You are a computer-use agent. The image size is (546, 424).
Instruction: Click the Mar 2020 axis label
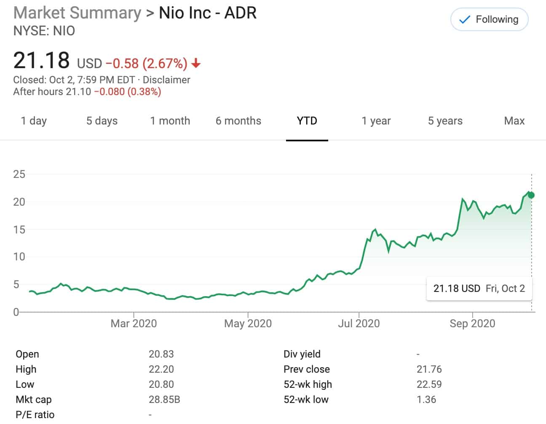(134, 323)
